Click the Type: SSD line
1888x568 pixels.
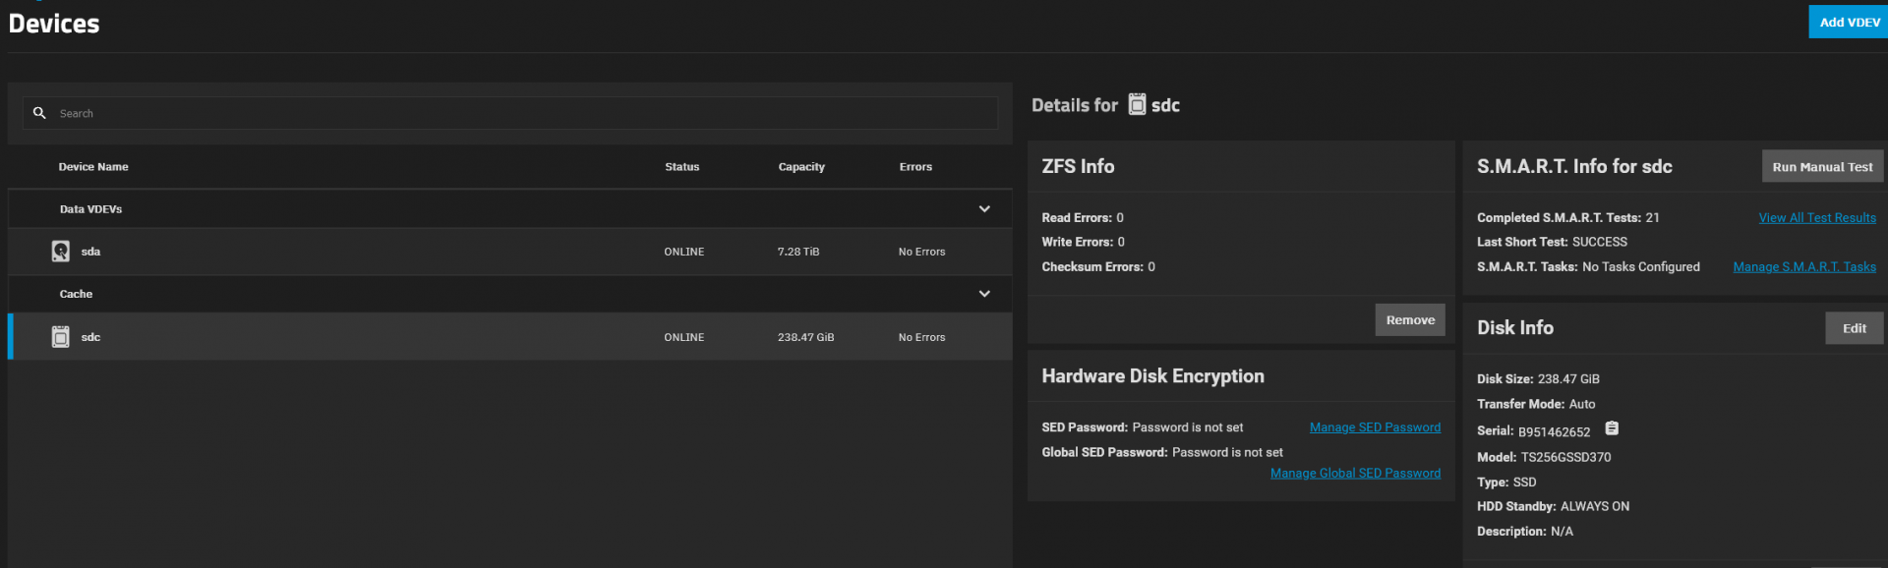point(1506,483)
